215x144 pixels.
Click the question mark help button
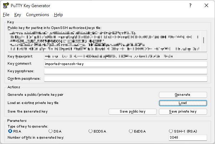(190, 5)
